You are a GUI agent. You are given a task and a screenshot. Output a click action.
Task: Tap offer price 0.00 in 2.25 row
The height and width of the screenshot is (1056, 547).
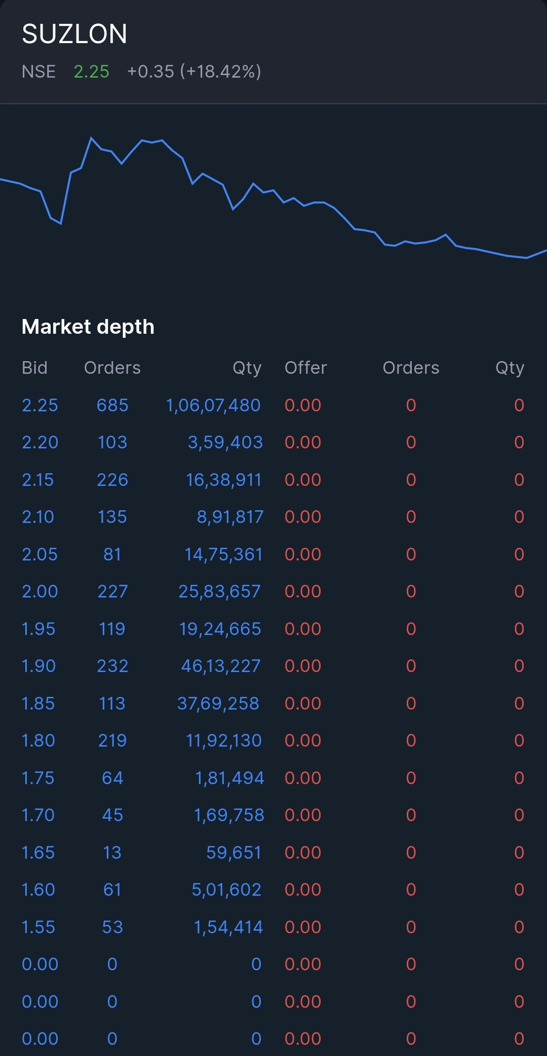(303, 405)
